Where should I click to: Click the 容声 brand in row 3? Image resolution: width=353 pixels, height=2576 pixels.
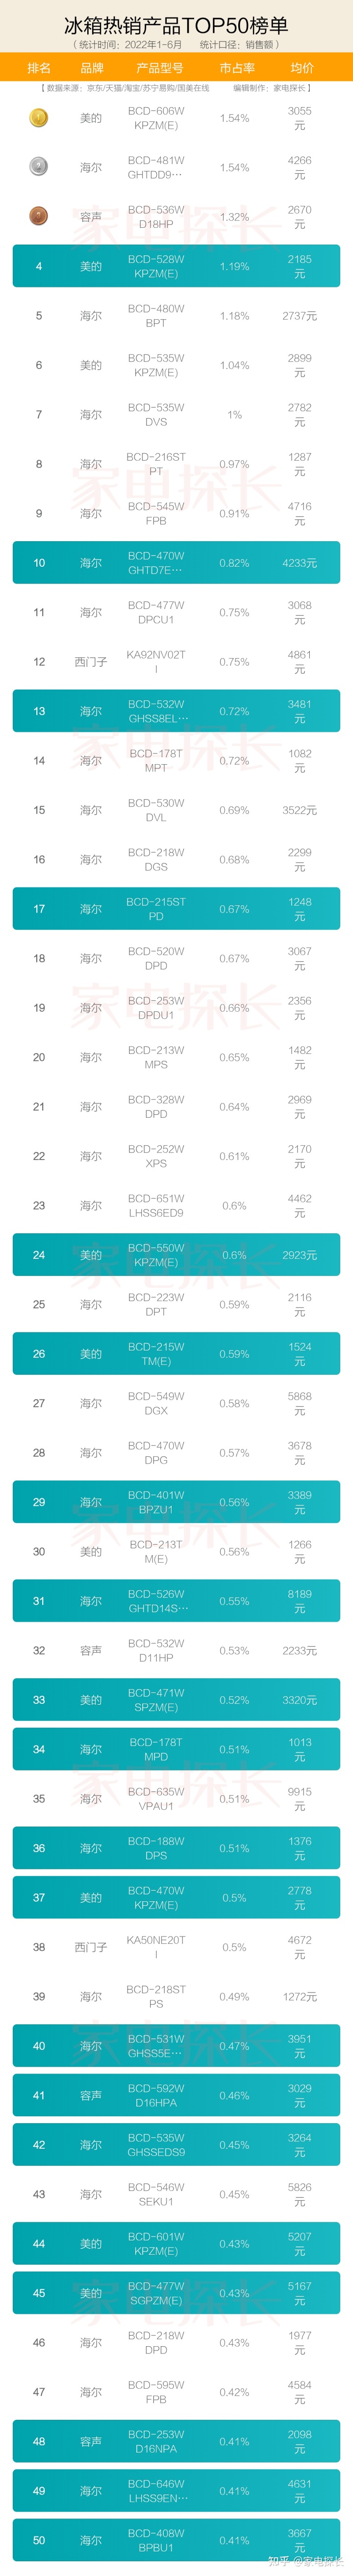click(91, 217)
